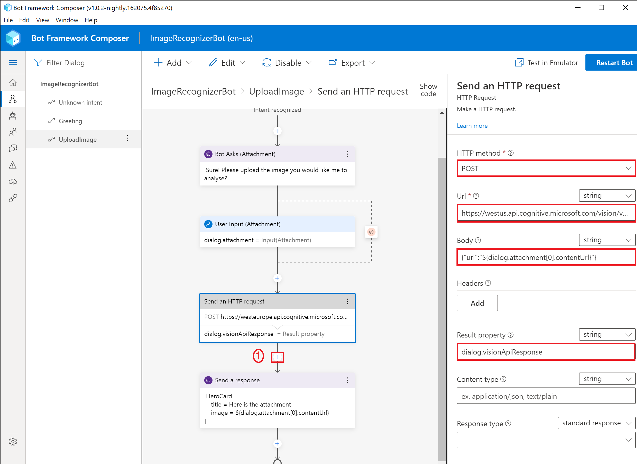Click Url field help icon
The height and width of the screenshot is (464, 637).
tap(476, 196)
